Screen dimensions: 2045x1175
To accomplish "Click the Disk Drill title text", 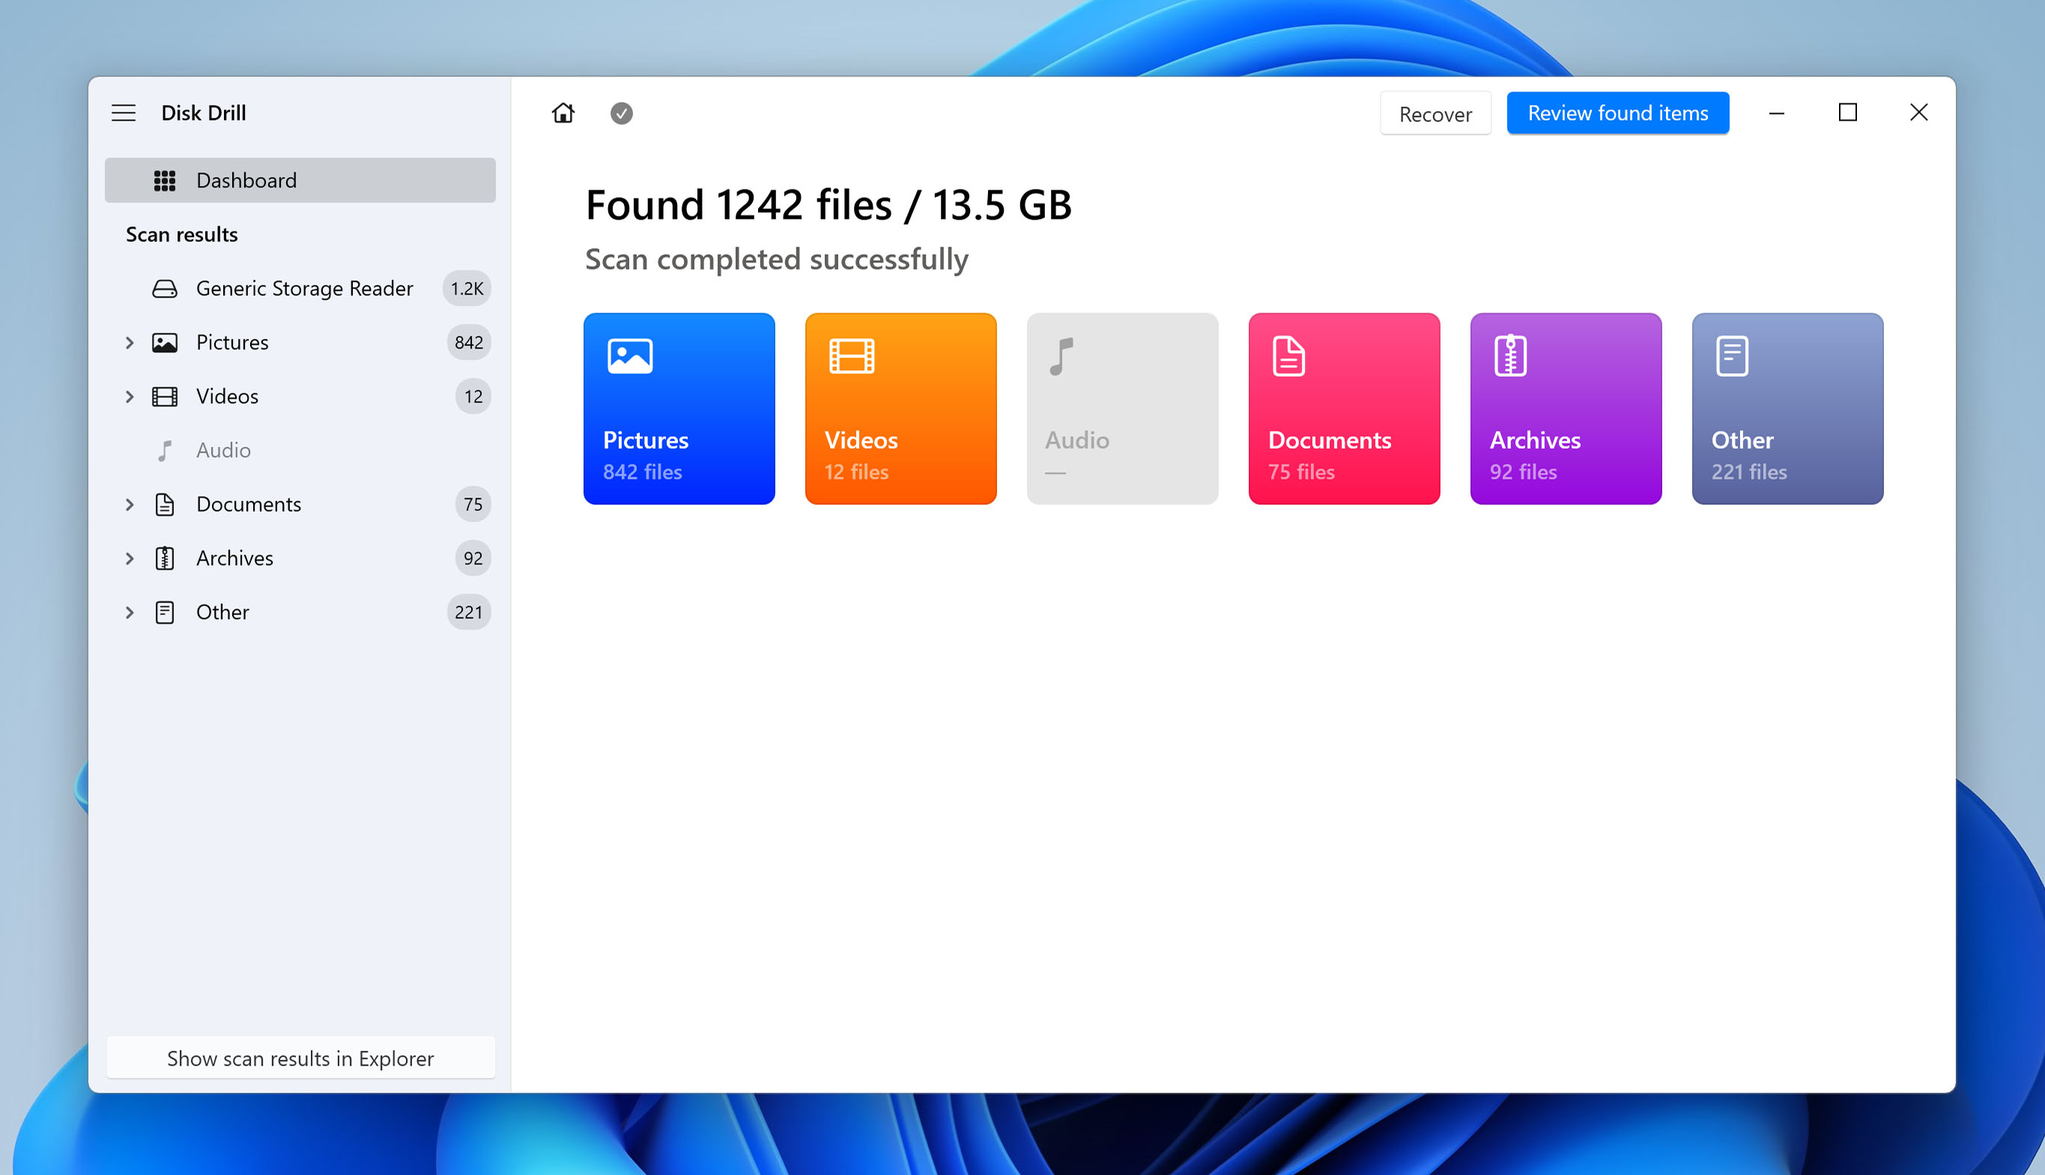I will tap(203, 113).
